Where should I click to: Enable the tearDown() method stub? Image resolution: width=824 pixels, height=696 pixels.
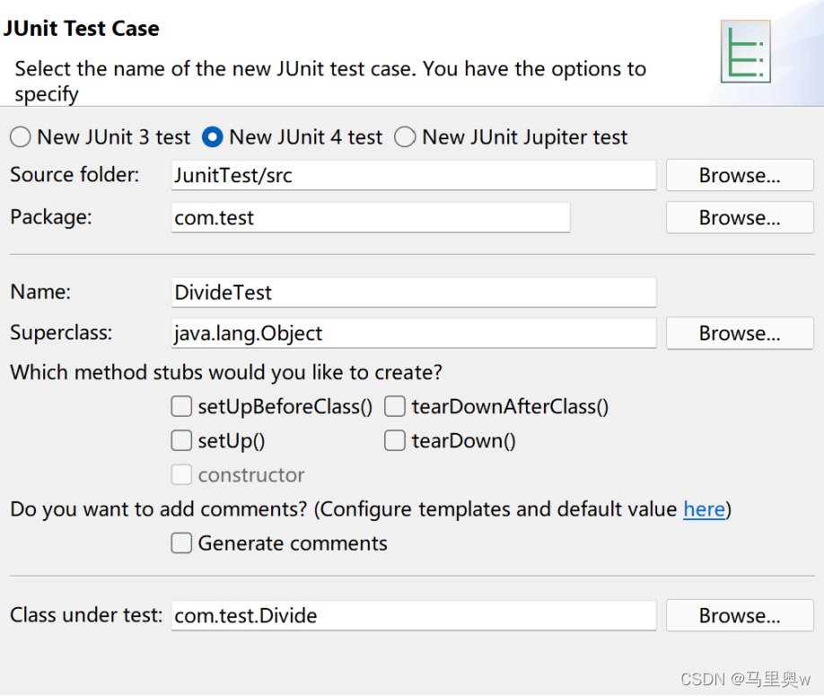click(395, 441)
